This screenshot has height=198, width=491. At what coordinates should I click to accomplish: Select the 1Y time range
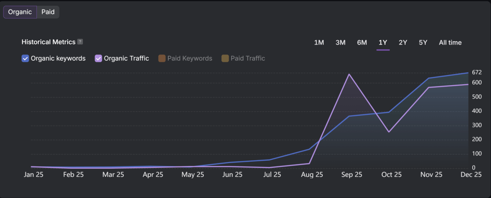coord(383,43)
